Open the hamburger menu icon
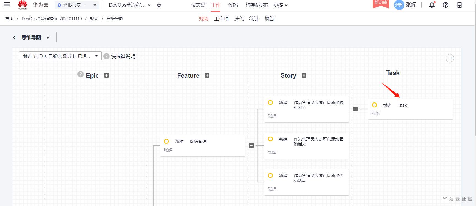The image size is (476, 206). [7, 5]
